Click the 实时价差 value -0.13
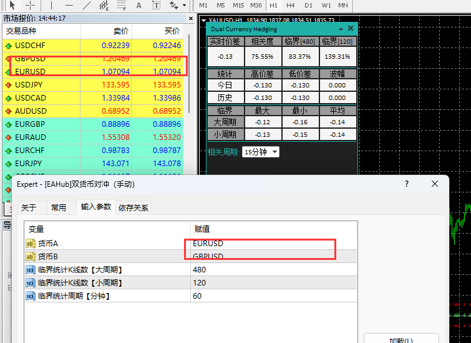Viewport: 471px width, 343px height. click(x=225, y=57)
